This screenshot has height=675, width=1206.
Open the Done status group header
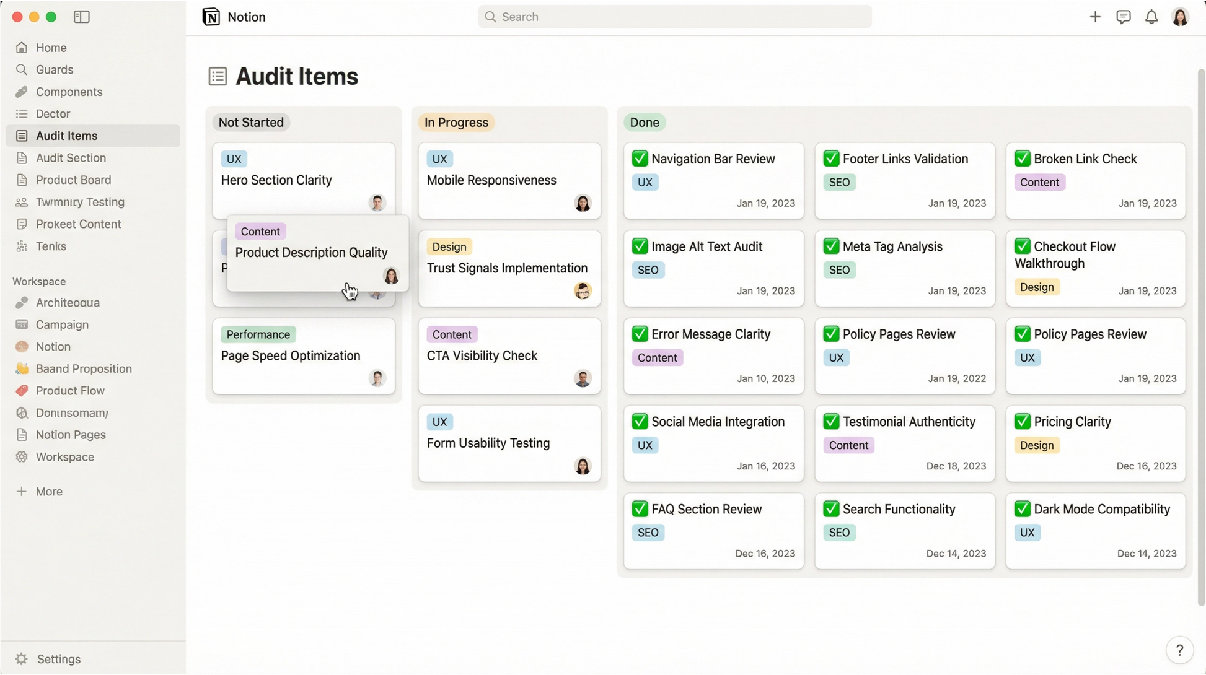tap(645, 122)
